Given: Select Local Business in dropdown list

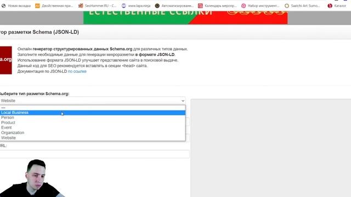Looking at the screenshot, I should tap(93, 113).
